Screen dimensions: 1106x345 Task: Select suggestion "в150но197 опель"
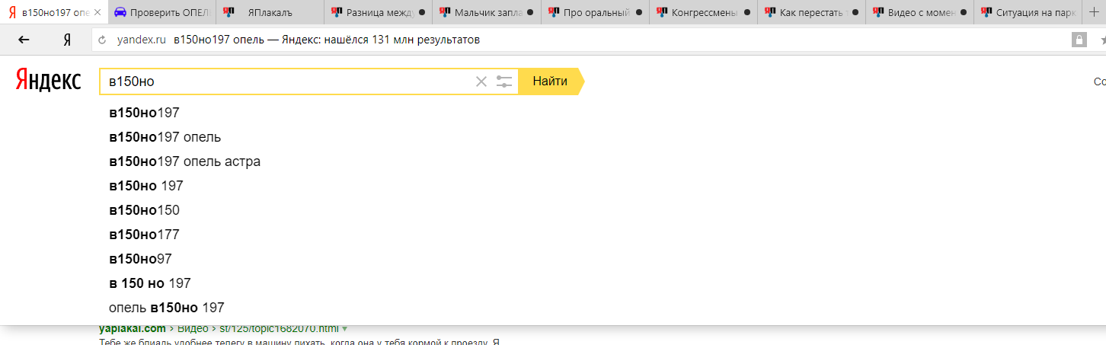point(165,137)
